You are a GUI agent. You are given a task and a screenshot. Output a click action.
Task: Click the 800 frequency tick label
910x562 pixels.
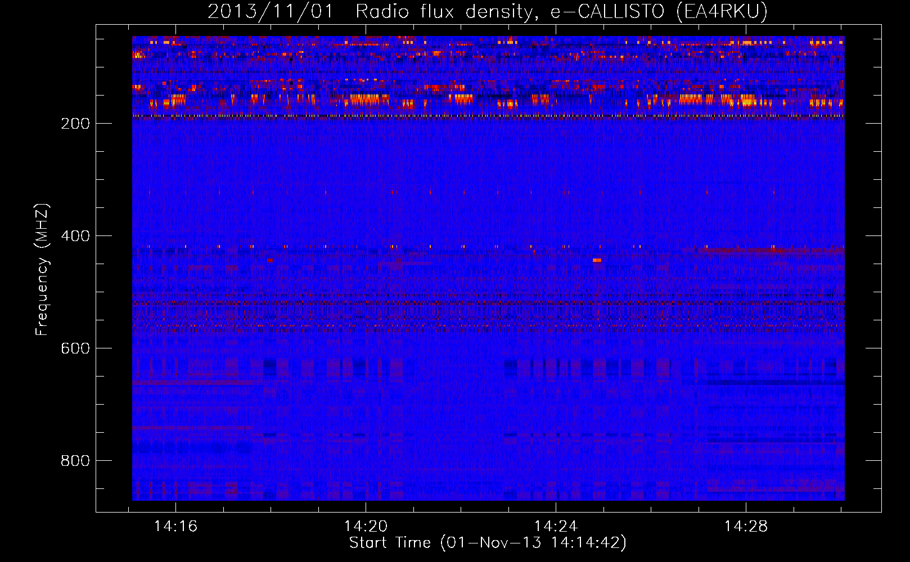click(75, 461)
